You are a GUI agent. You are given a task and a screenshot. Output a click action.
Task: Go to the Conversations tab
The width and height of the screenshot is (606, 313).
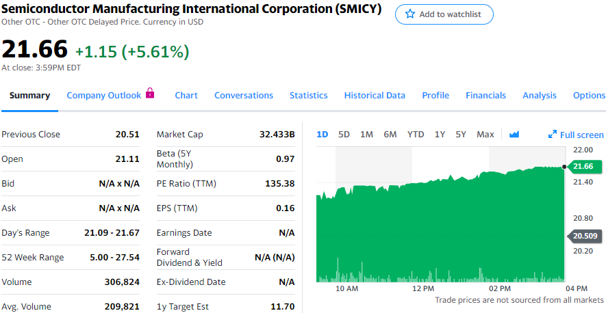pyautogui.click(x=244, y=96)
